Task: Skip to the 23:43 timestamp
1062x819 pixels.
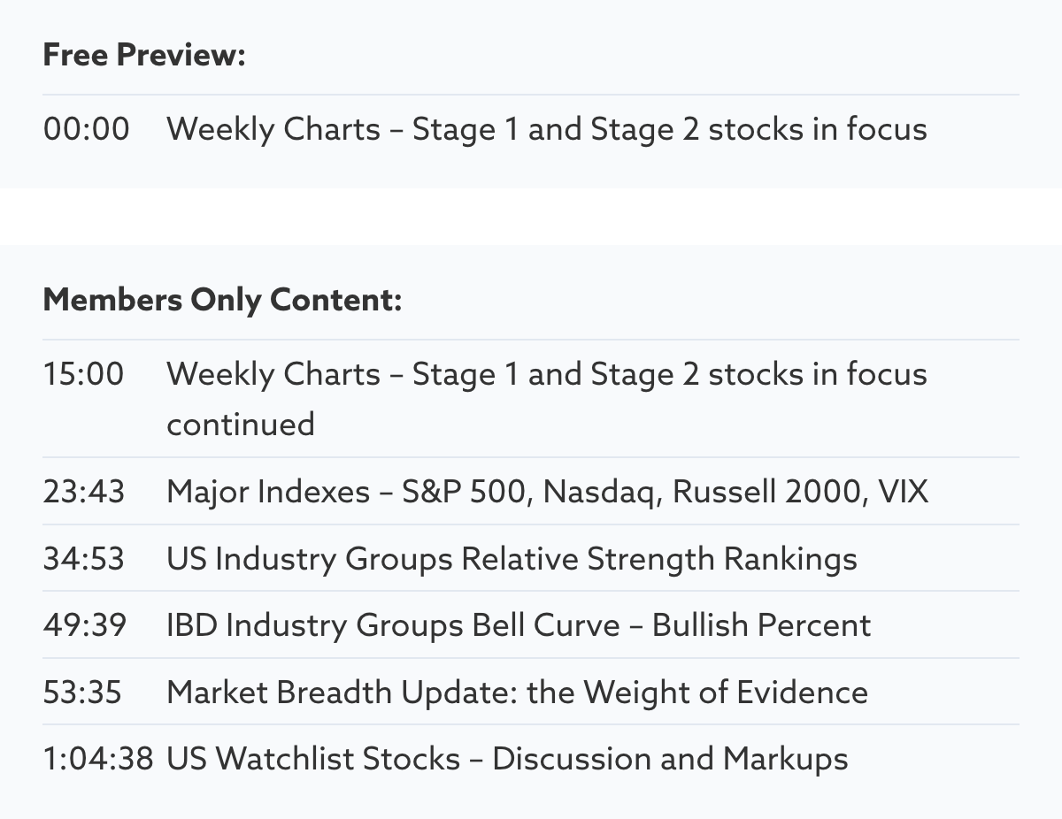Action: point(84,492)
